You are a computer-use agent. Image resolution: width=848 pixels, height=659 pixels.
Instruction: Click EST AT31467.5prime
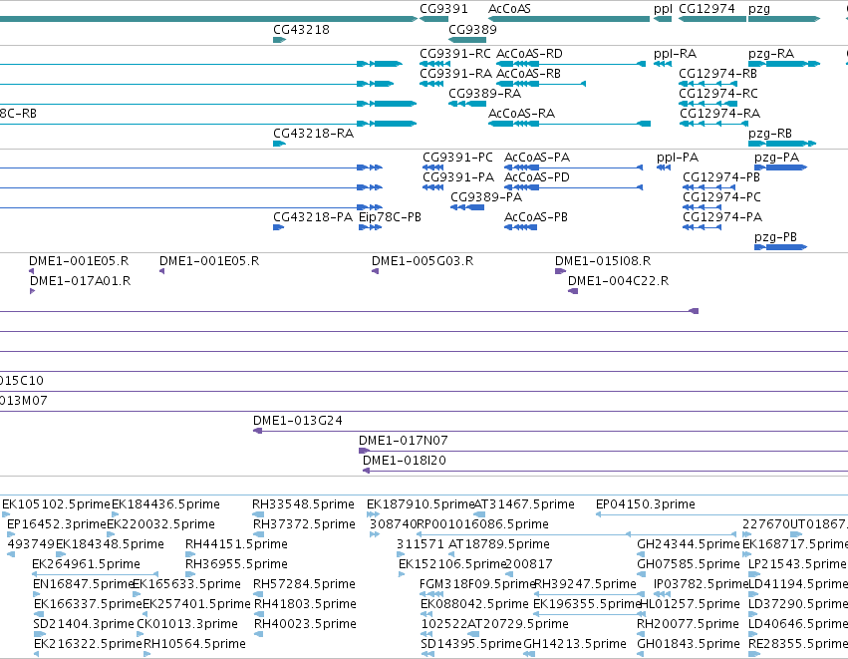click(x=479, y=514)
